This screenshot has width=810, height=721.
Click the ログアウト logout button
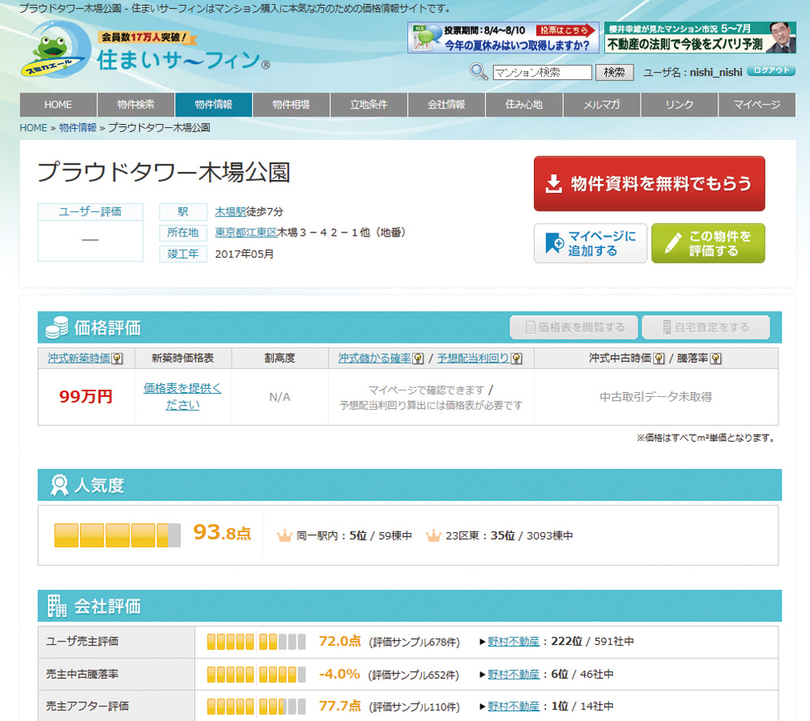click(771, 70)
